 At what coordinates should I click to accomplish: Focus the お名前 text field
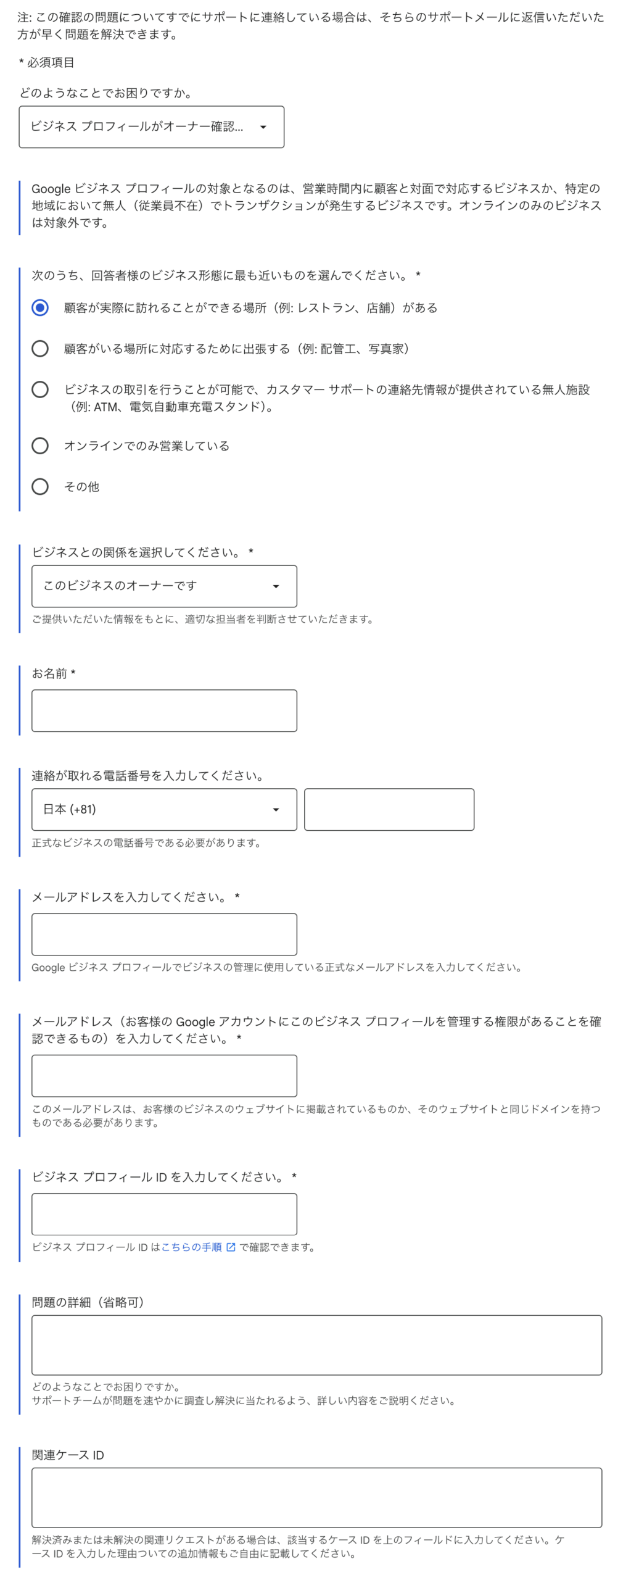point(164,710)
